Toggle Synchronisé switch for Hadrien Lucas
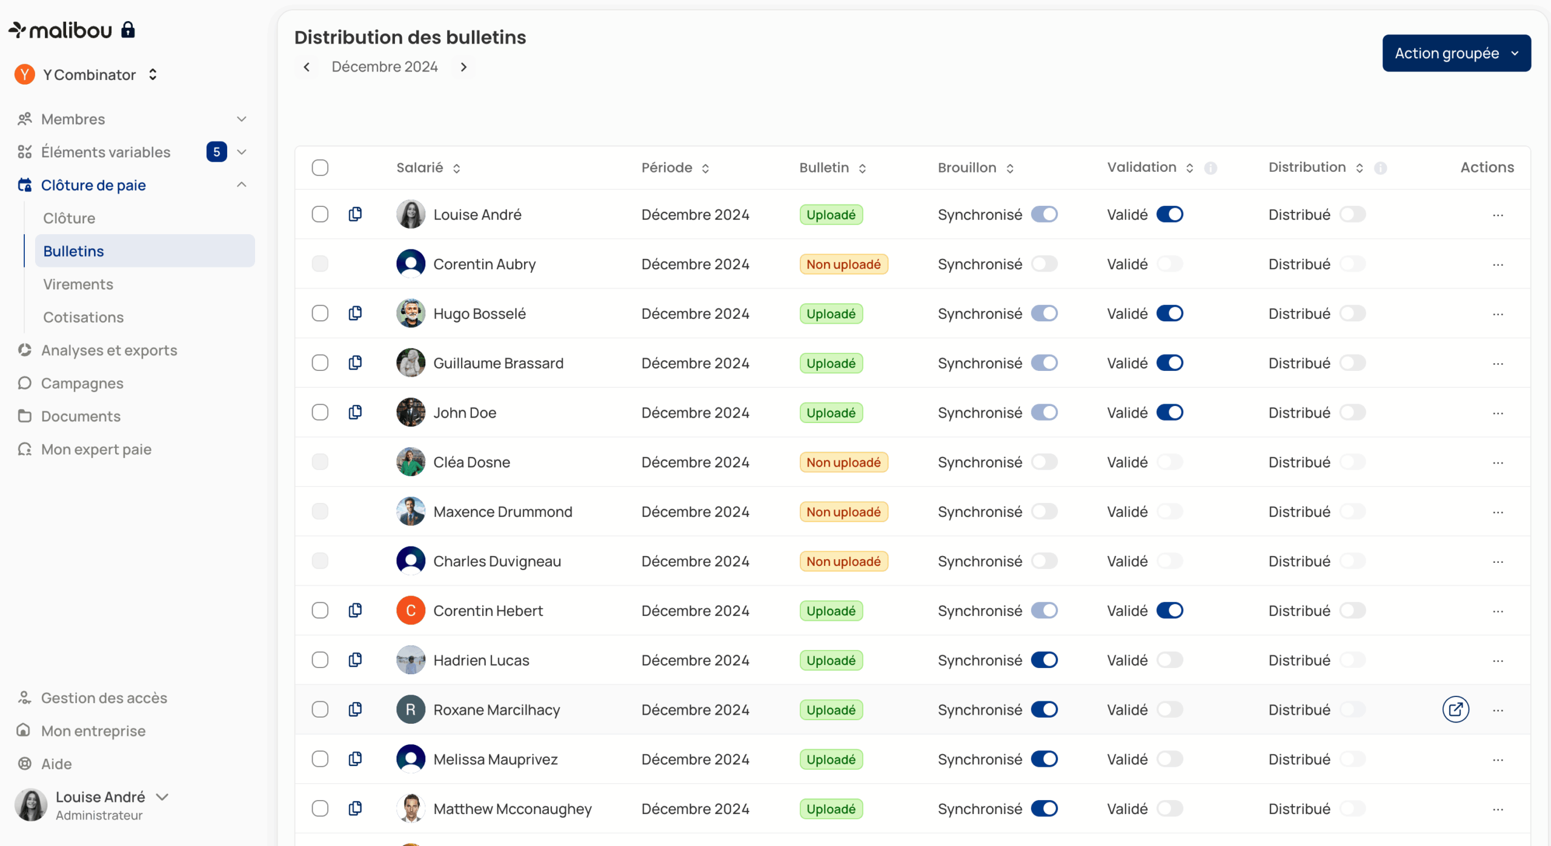 click(1044, 660)
